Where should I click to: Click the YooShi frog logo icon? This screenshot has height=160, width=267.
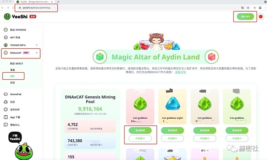coord(7,17)
